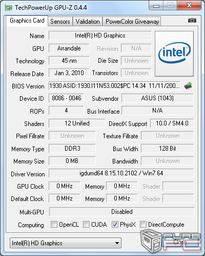Click the BIOS save chip icon
This screenshot has width=205, height=256.
click(188, 86)
